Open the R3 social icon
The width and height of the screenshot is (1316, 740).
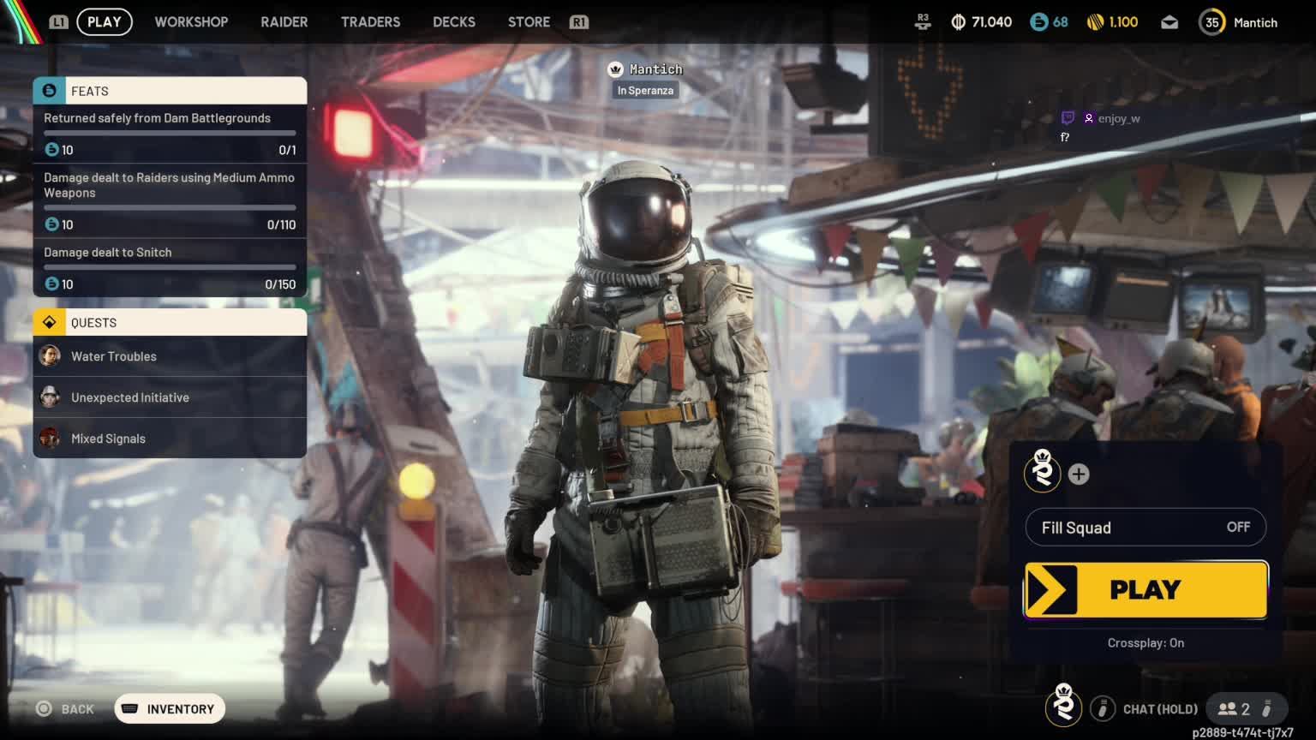coord(923,21)
